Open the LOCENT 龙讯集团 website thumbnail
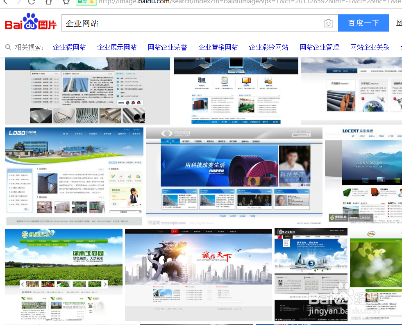Image resolution: width=402 pixels, height=325 pixels. pyautogui.click(x=363, y=176)
